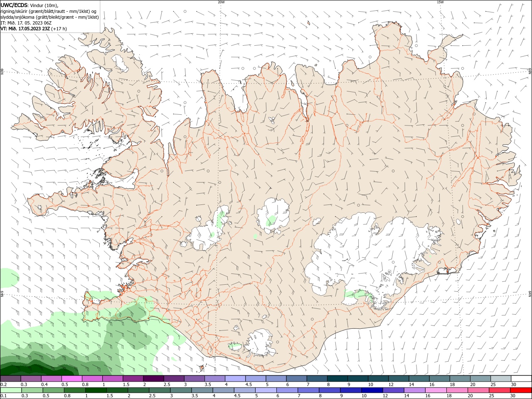Click the '15W' longitude label
Viewport: 532px width, 399px height.
tap(440, 2)
